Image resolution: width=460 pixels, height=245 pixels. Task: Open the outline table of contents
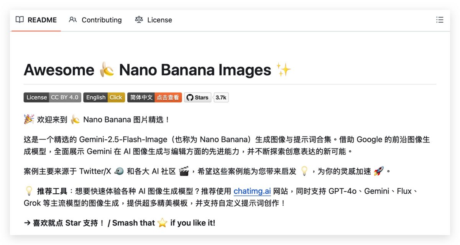(440, 20)
